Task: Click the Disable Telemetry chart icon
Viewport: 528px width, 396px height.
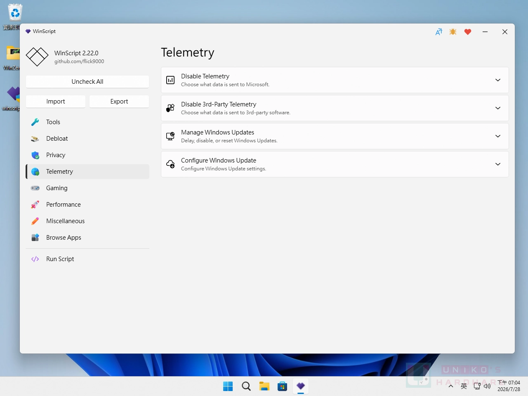Action: pyautogui.click(x=170, y=80)
